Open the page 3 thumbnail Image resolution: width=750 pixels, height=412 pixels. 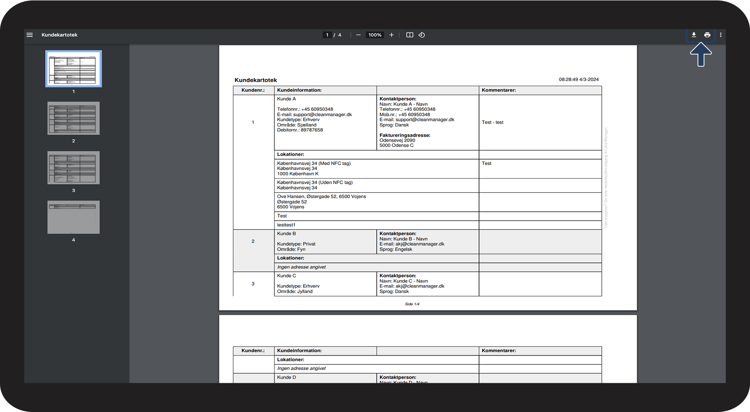coord(73,168)
